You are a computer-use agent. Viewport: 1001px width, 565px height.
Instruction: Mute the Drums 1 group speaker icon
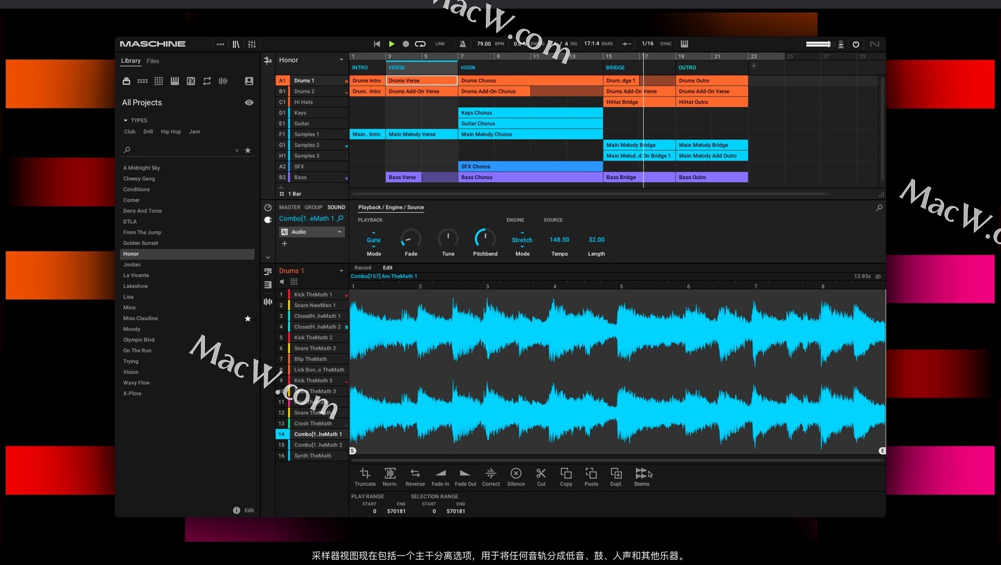point(282,281)
